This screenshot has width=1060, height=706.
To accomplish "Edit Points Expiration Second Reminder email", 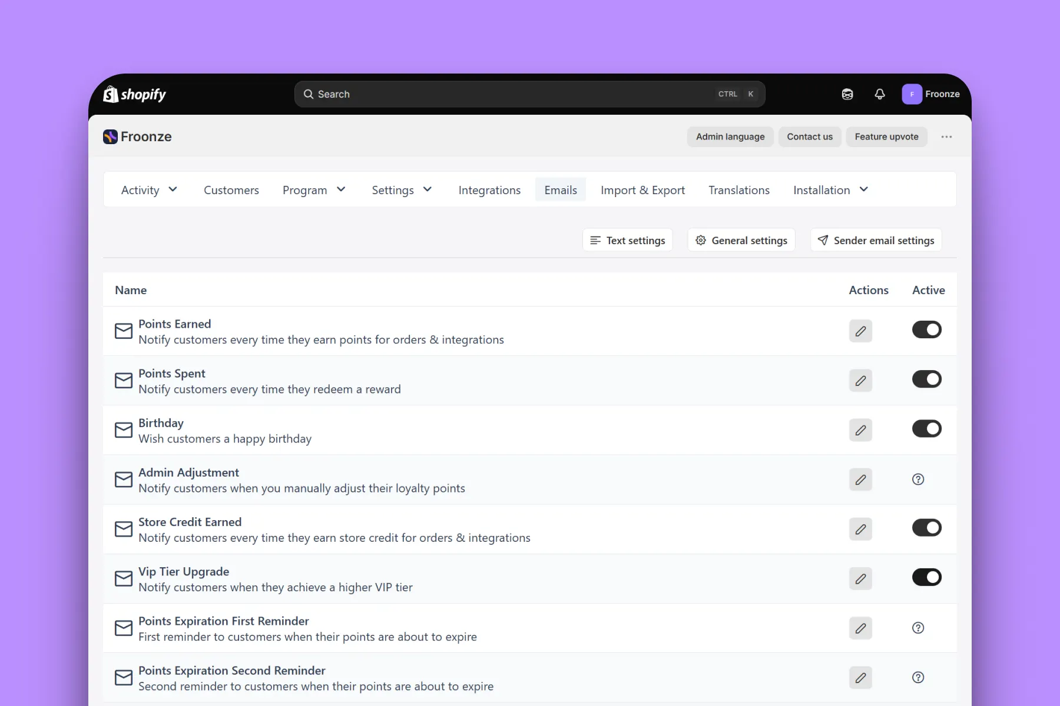I will tap(860, 677).
